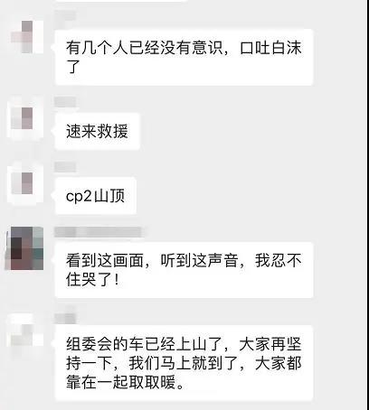The height and width of the screenshot is (410, 369).
Task: Tap the avatar beside "速来救援" message
Action: (25, 118)
